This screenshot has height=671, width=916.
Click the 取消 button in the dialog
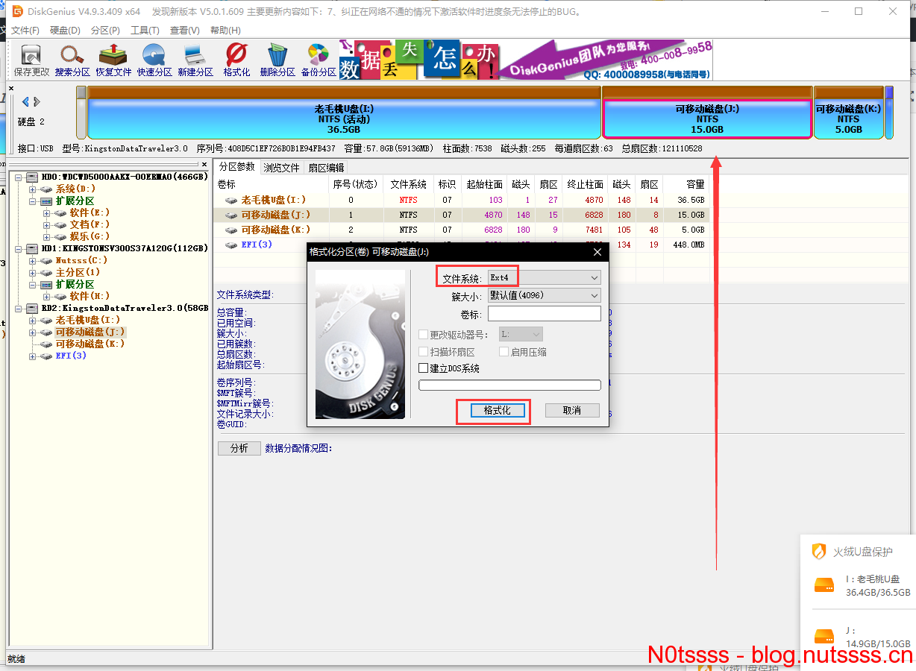coord(572,411)
